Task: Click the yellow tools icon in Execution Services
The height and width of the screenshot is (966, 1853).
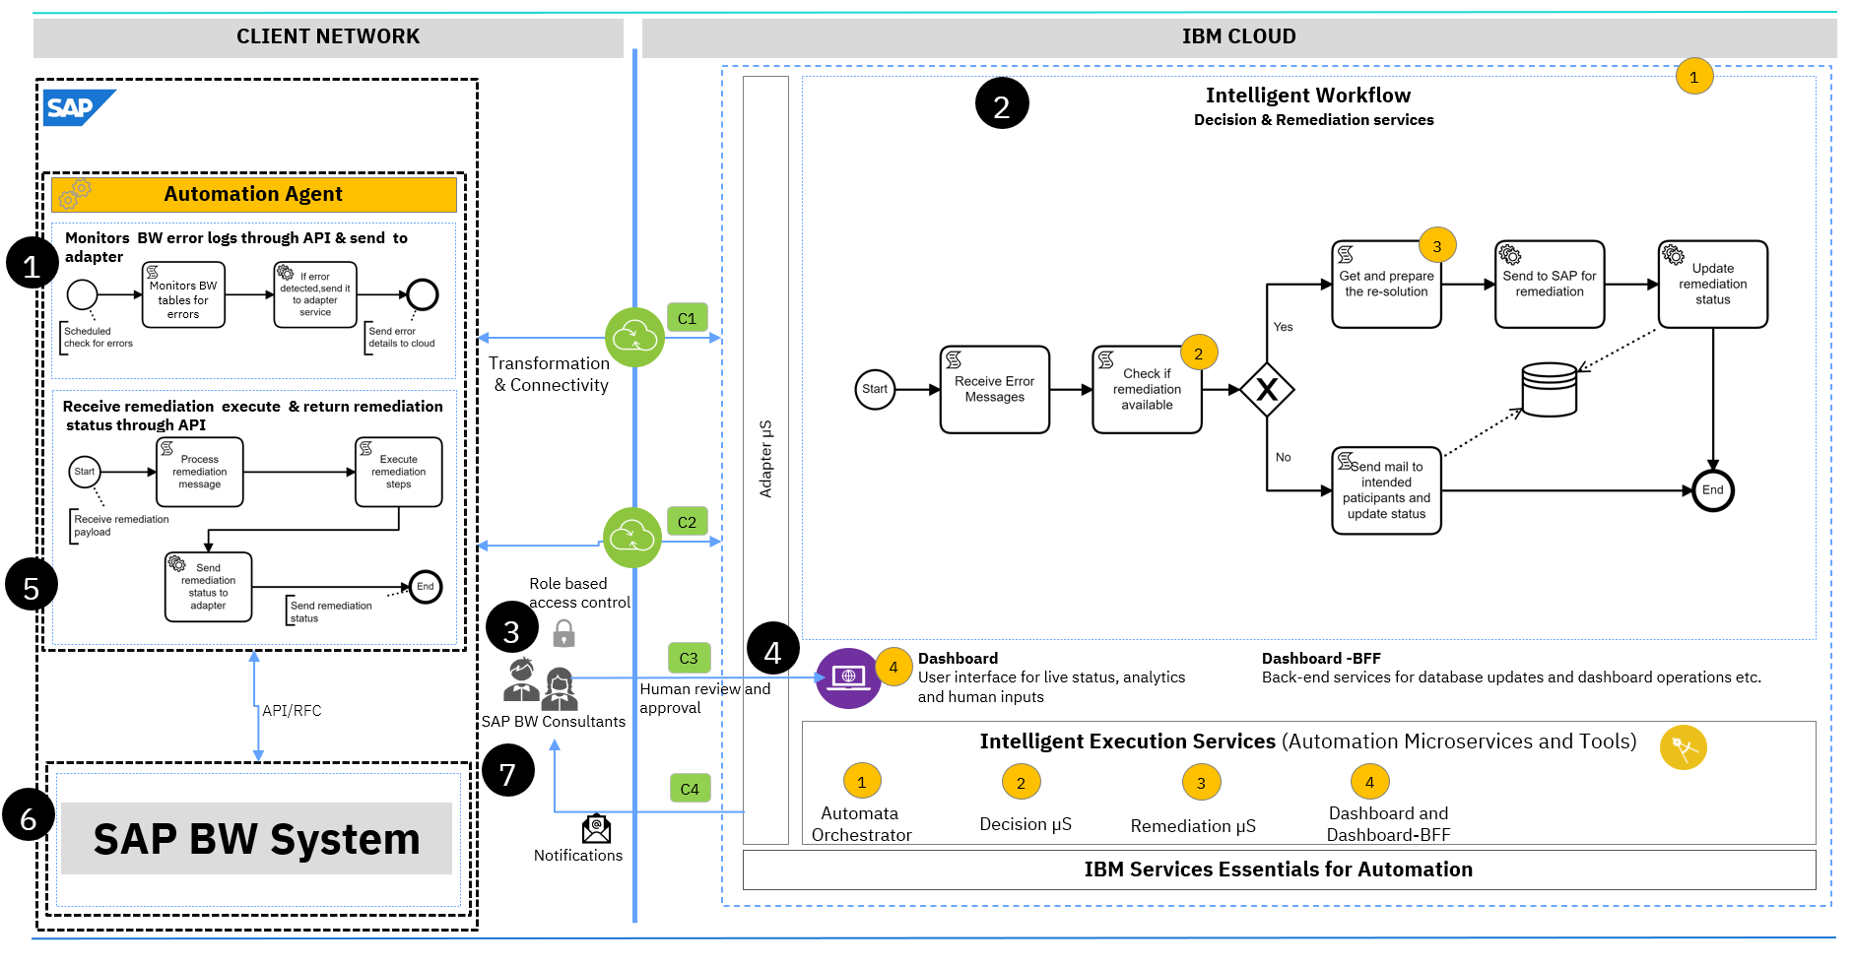Action: click(x=1683, y=748)
